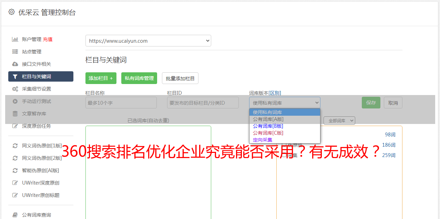The width and height of the screenshot is (440, 219).
Task: Click the 私有词库管理 button
Action: (x=139, y=78)
